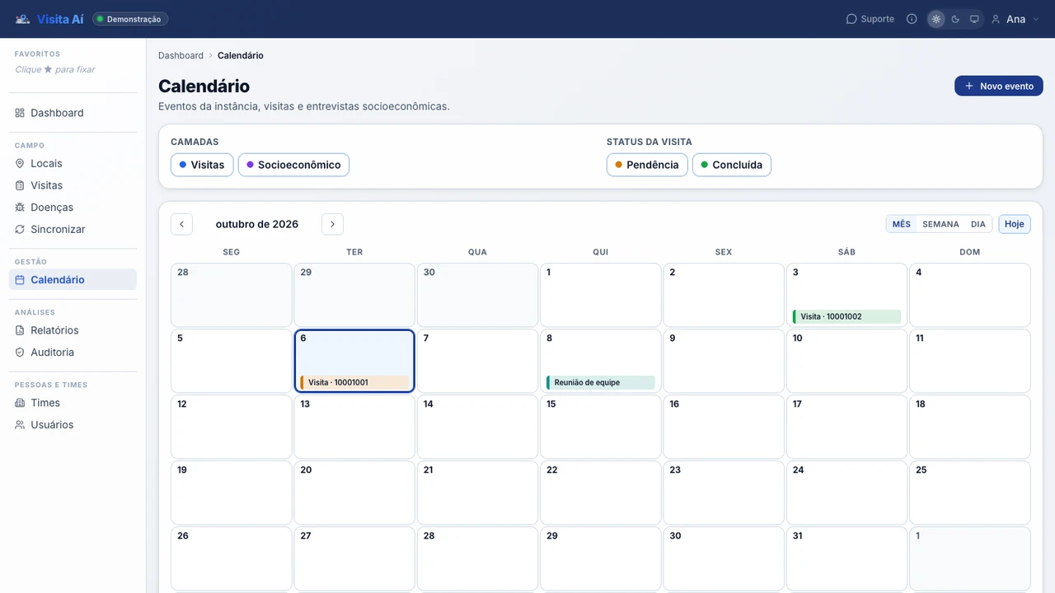The width and height of the screenshot is (1055, 593).
Task: Toggle the Concluída status filter
Action: point(732,165)
